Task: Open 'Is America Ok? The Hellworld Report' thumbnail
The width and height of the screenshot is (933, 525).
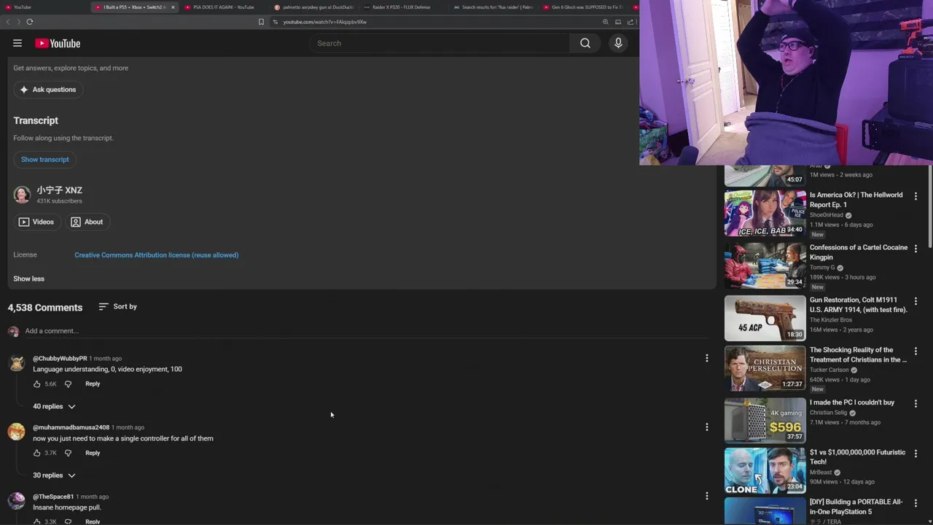Action: pos(765,214)
